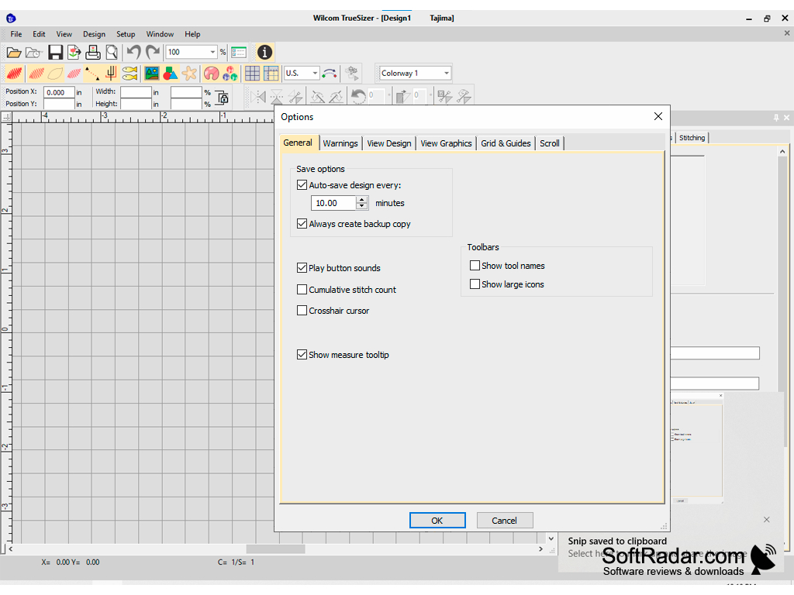Click the Open Design folder icon

pos(14,52)
